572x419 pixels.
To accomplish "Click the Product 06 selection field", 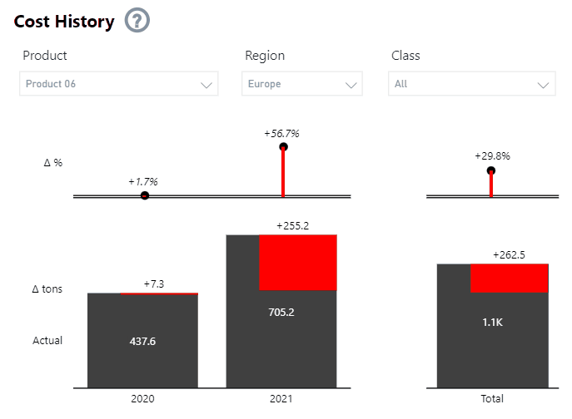I will click(x=108, y=84).
